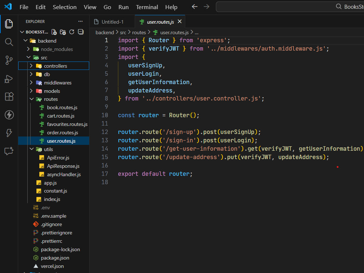Expand the controllers folder

[54, 66]
